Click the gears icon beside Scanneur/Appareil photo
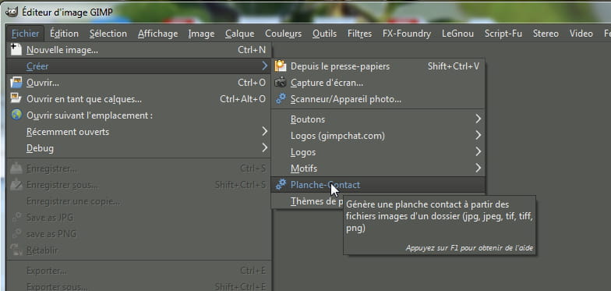 pyautogui.click(x=281, y=98)
